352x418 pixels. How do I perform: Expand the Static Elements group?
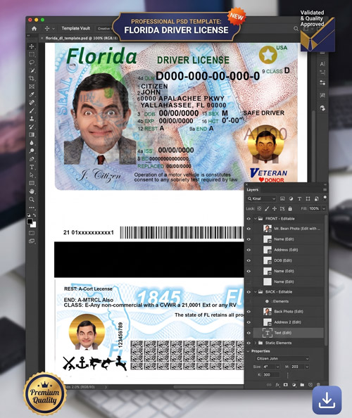255,343
